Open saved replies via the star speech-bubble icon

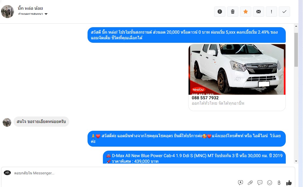click(x=241, y=183)
